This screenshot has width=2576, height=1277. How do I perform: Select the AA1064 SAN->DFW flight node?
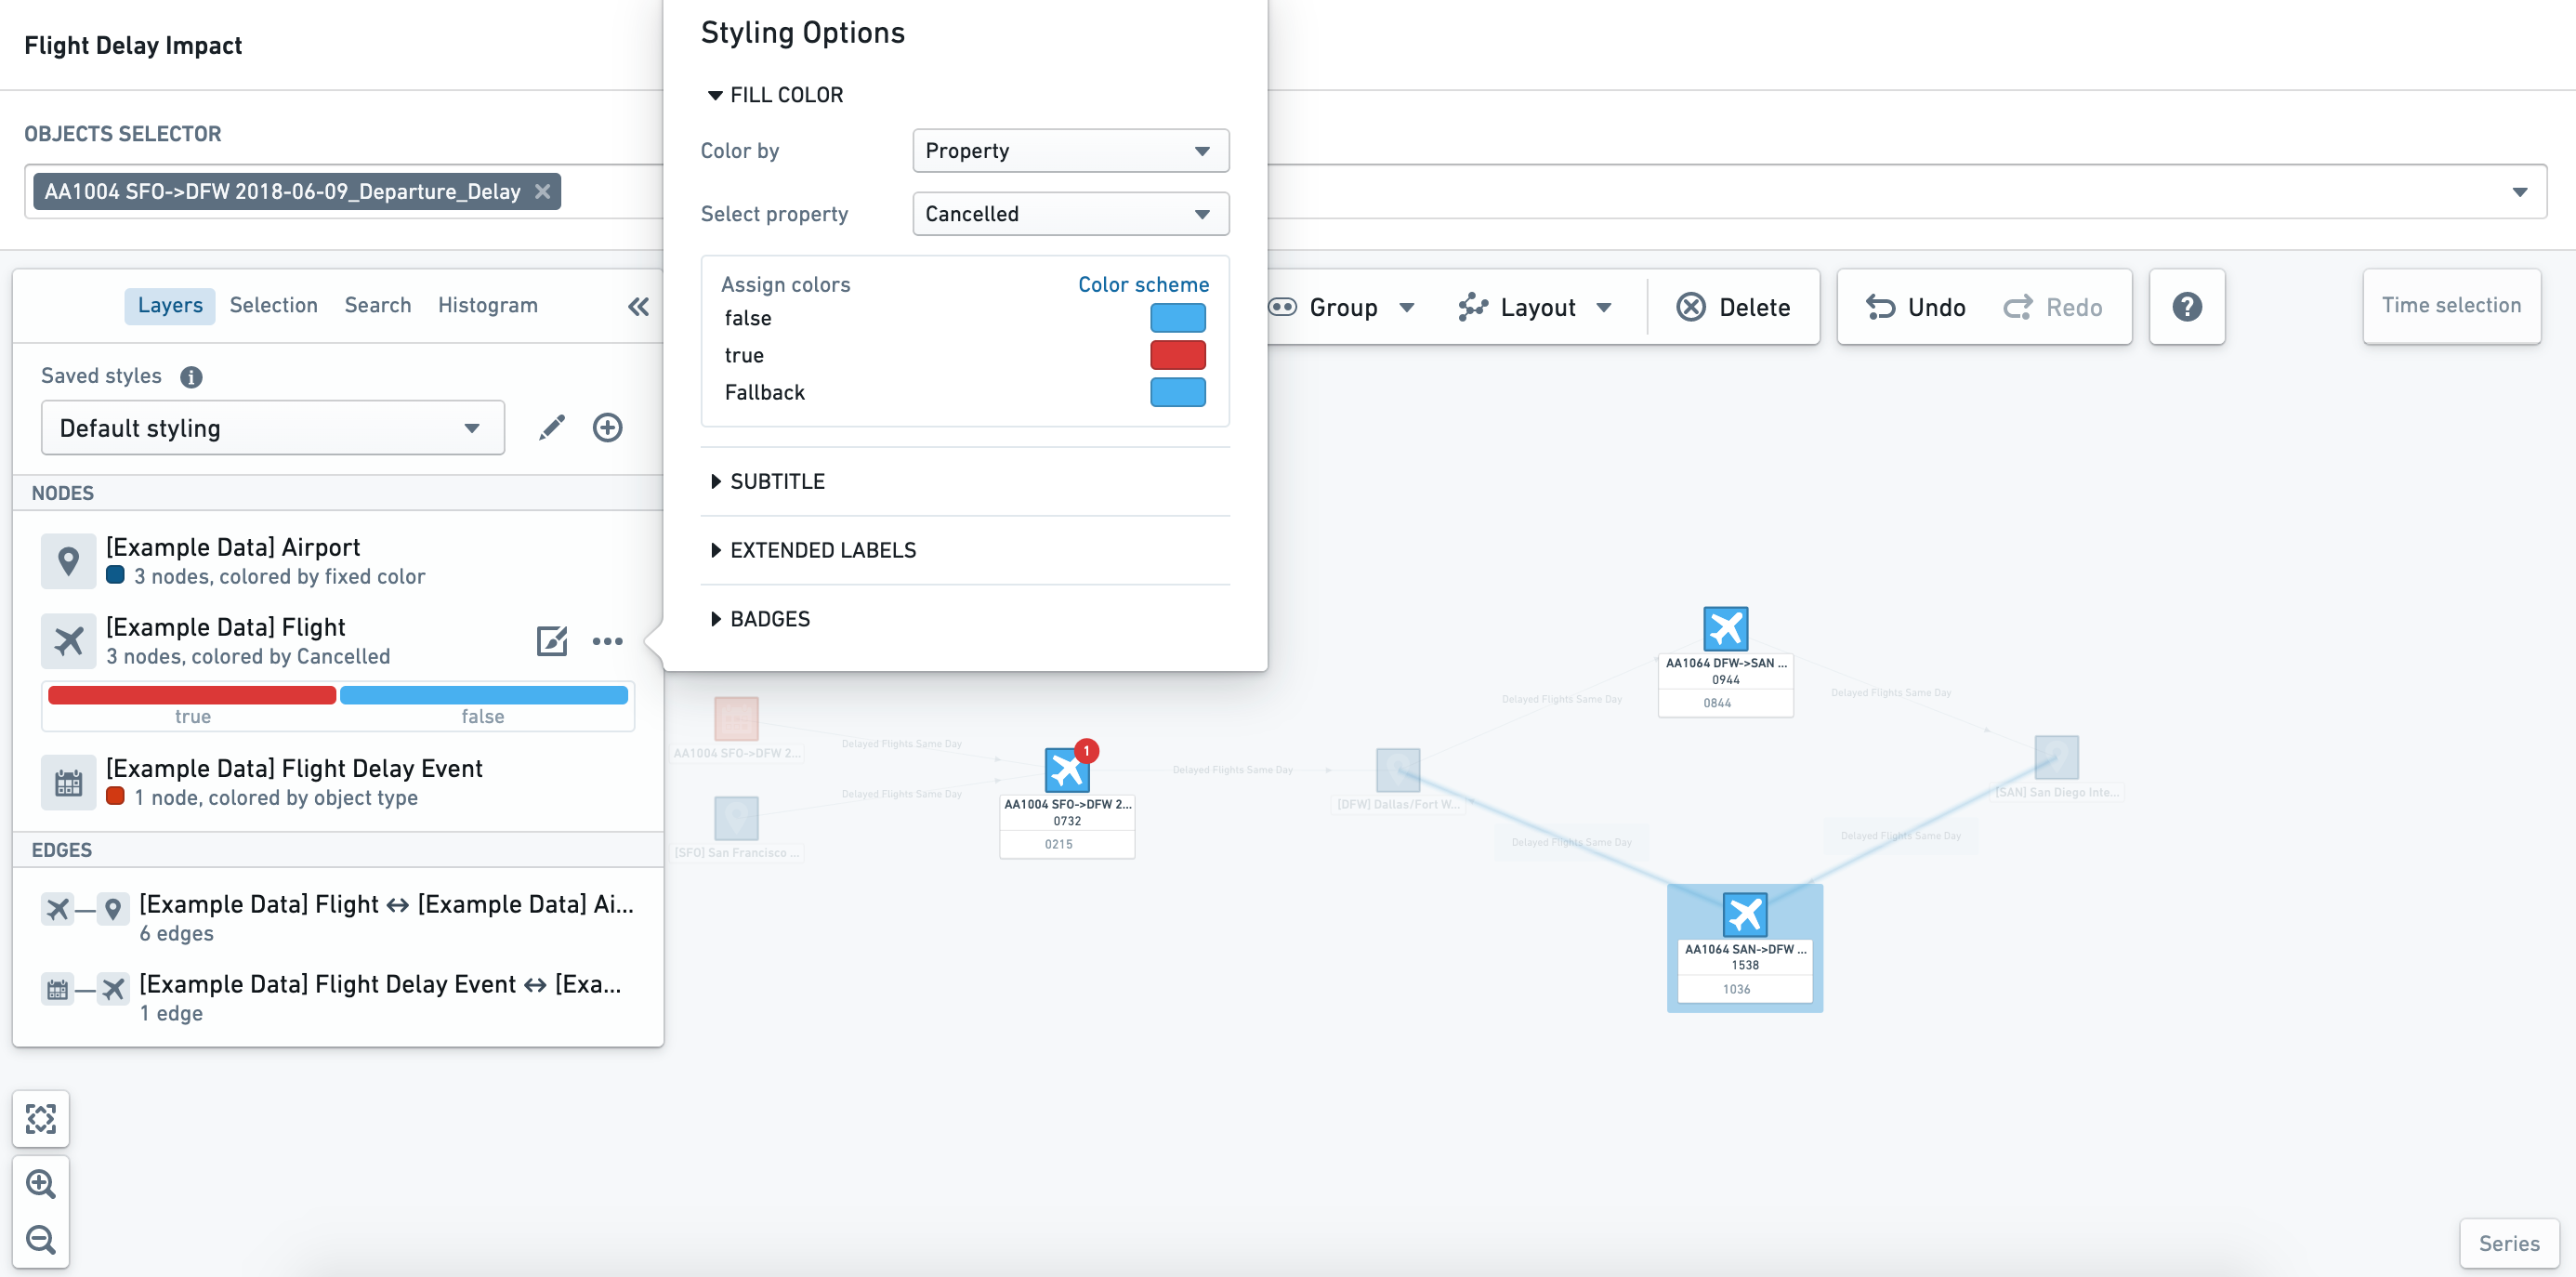(x=1745, y=914)
